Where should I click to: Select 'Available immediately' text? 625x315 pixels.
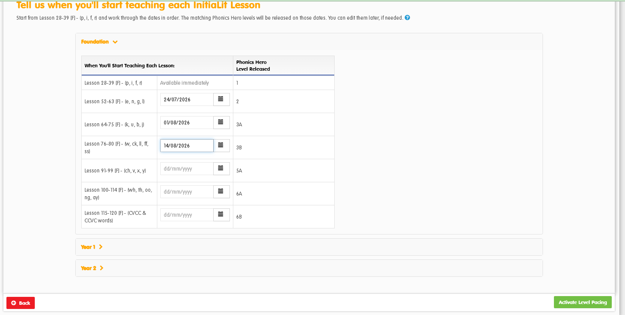185,83
